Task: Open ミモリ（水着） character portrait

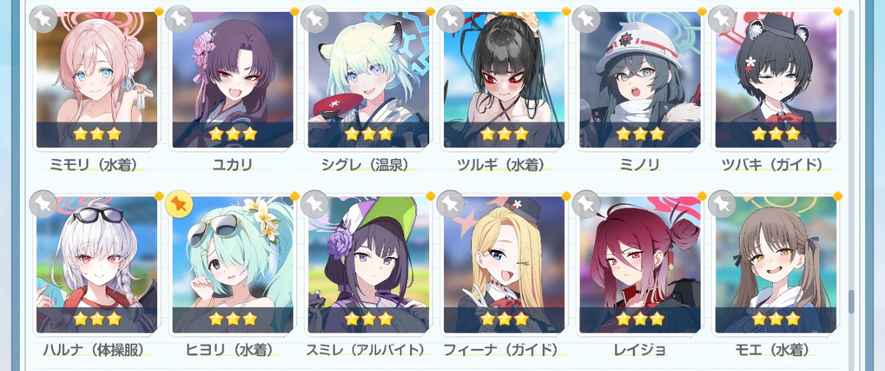Action: [97, 79]
